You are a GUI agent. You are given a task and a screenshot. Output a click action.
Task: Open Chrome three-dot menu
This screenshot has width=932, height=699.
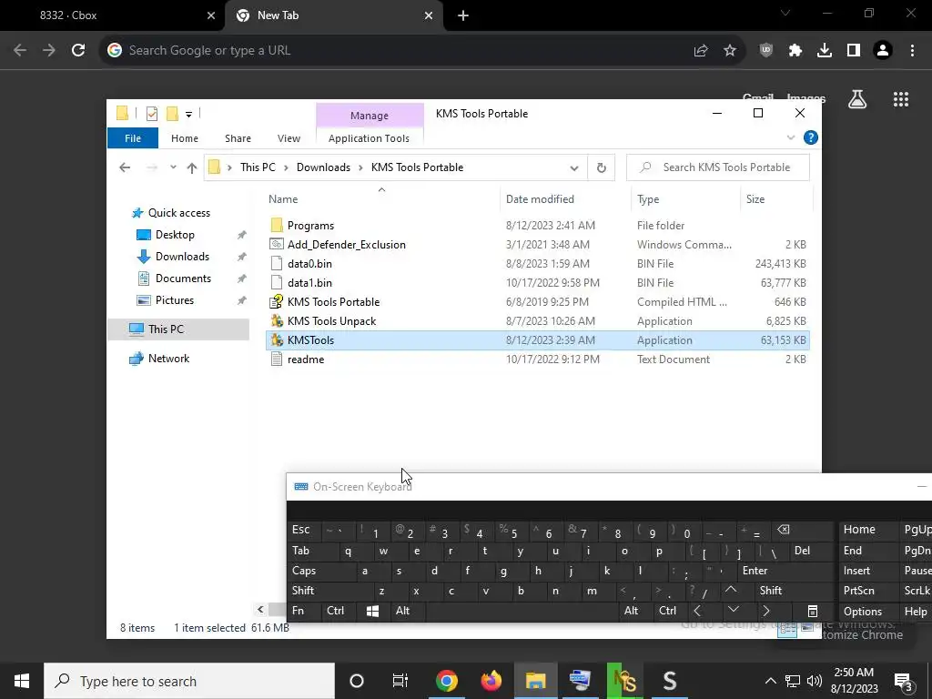(912, 51)
